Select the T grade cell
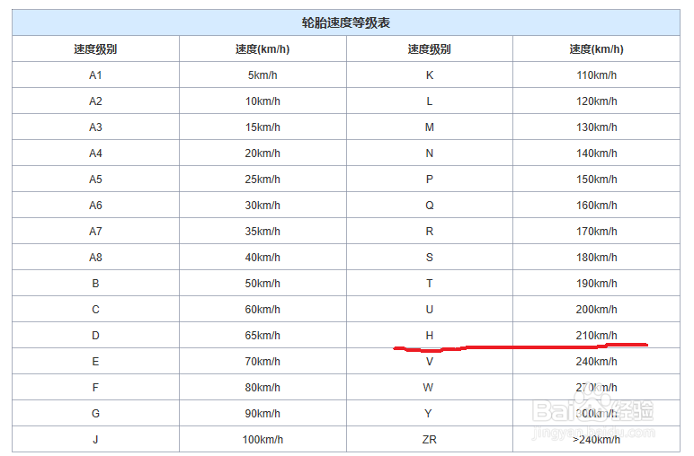This screenshot has height=456, width=694. (x=430, y=284)
